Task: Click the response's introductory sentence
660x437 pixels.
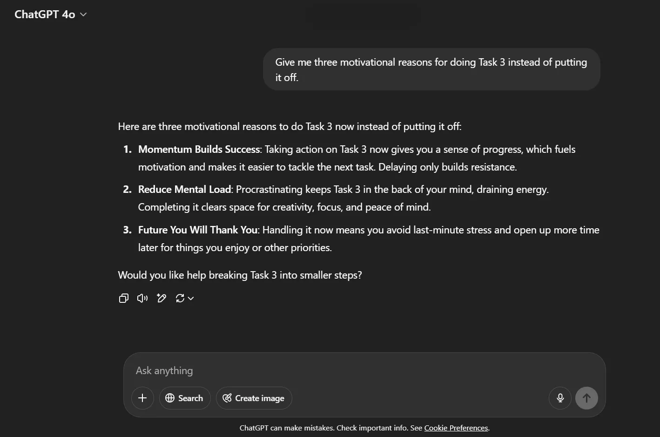Action: pos(290,127)
